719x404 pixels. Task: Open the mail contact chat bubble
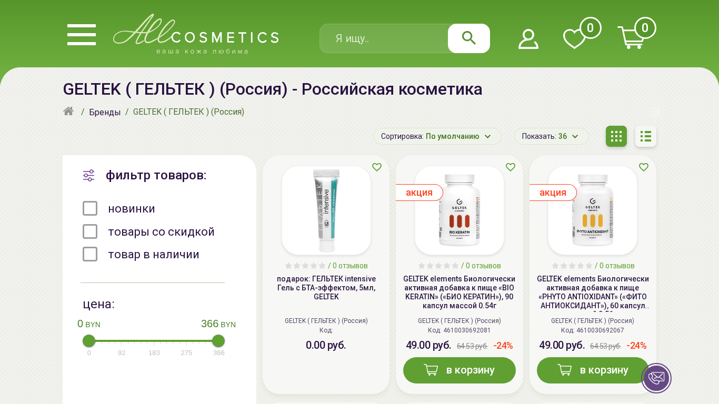coord(656,378)
